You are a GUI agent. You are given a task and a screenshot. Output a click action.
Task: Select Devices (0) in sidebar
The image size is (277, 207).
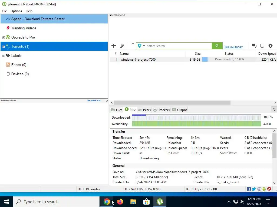(x=54, y=74)
